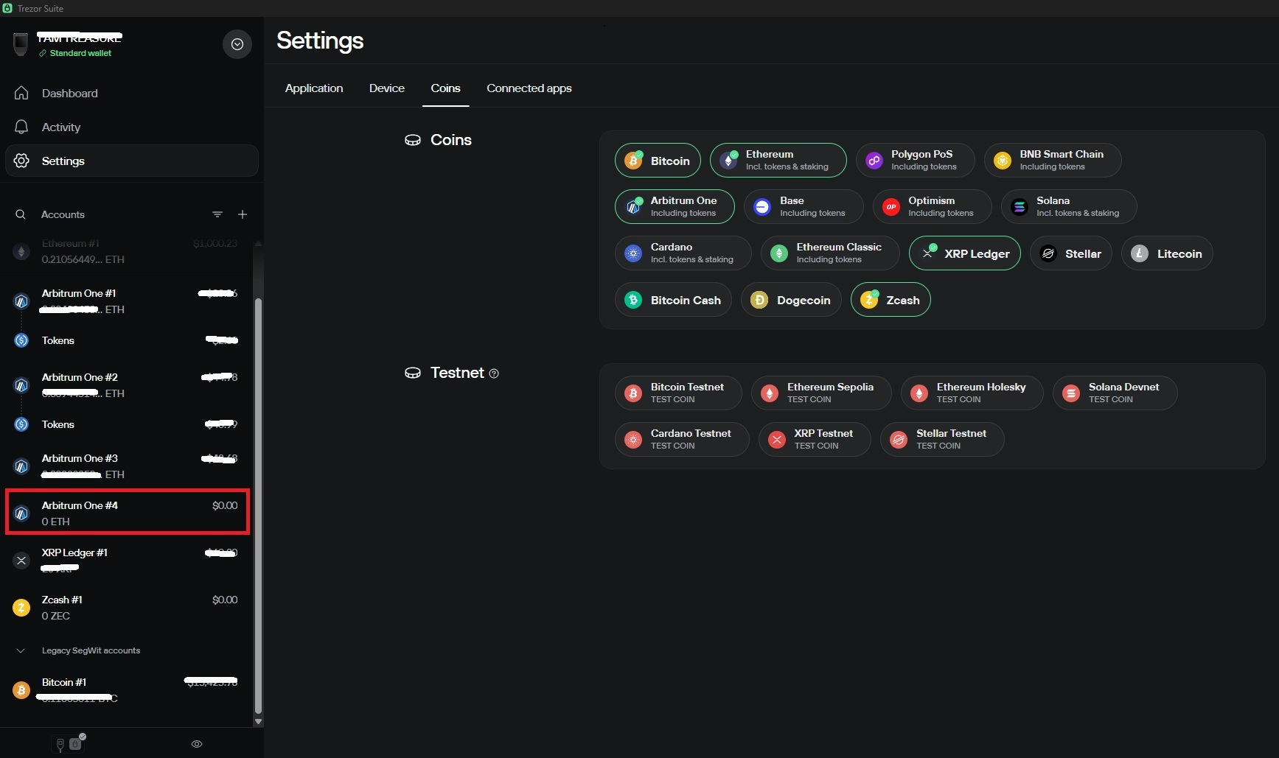Disable Arbitrum One coin chip
The width and height of the screenshot is (1279, 758).
[x=675, y=207]
